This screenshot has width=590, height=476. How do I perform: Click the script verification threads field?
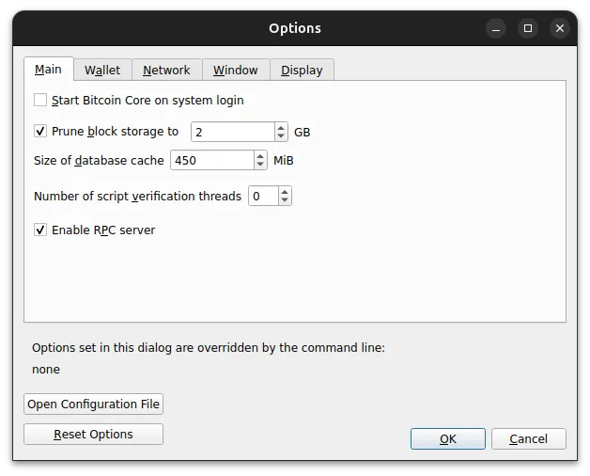[263, 196]
